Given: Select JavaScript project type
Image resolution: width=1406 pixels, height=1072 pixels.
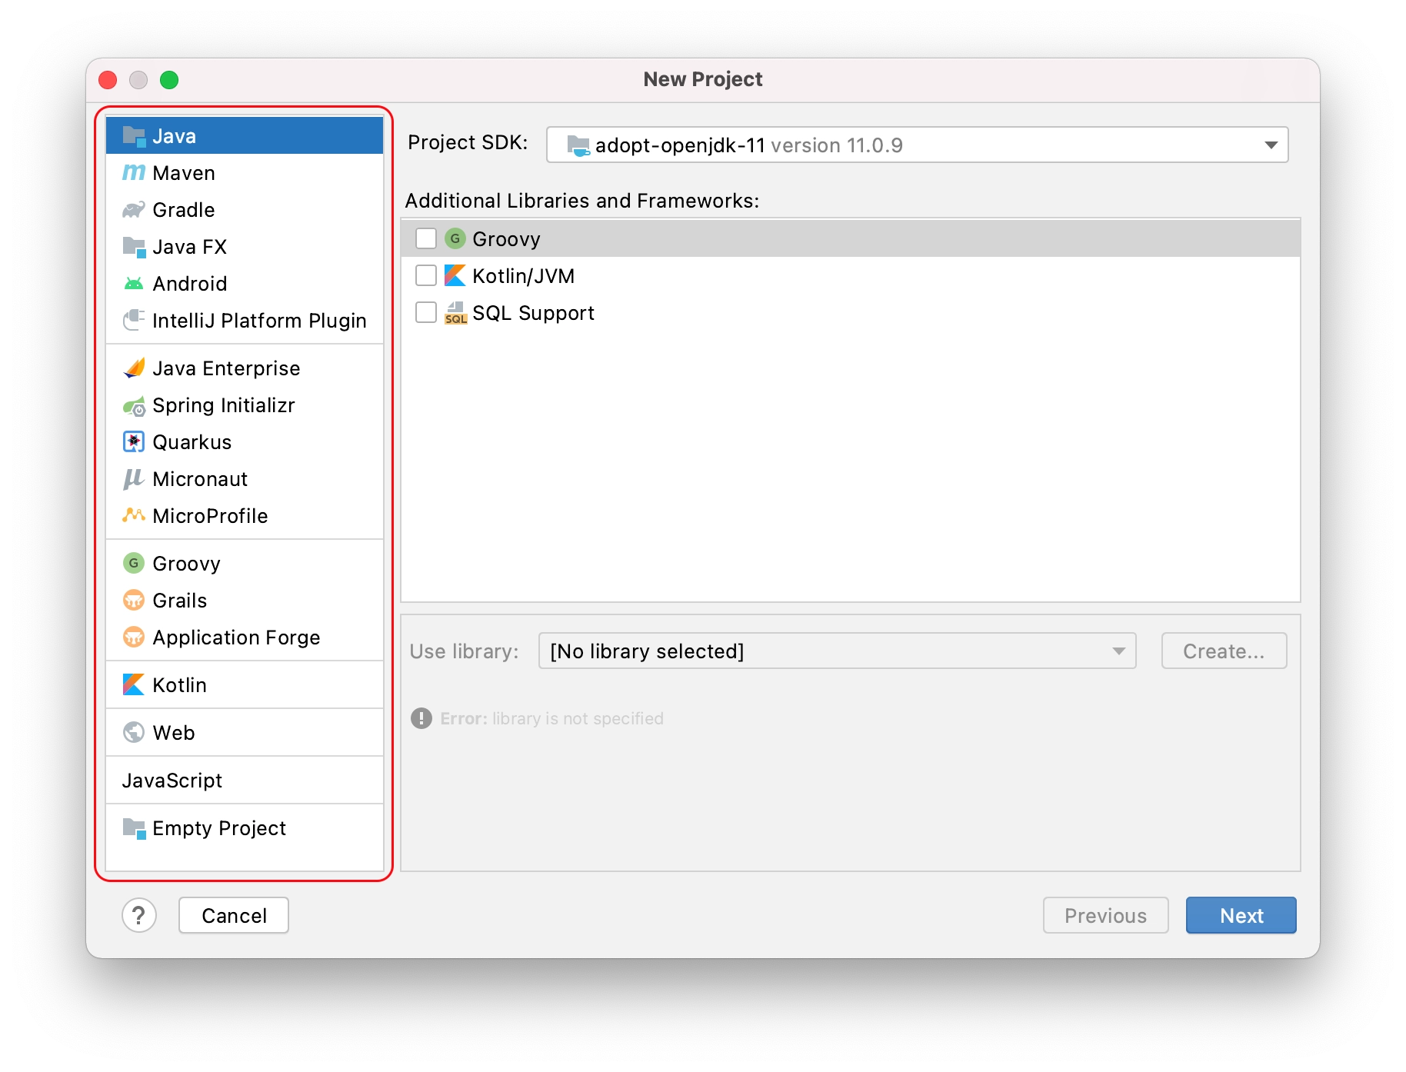Looking at the screenshot, I should (245, 781).
